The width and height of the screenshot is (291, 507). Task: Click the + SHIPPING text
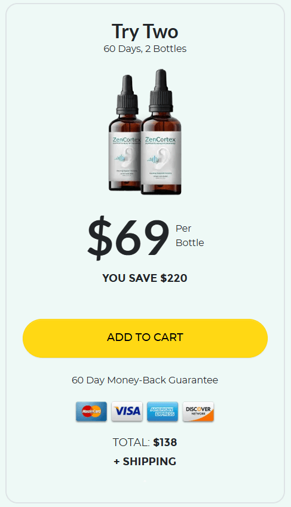pos(145,462)
